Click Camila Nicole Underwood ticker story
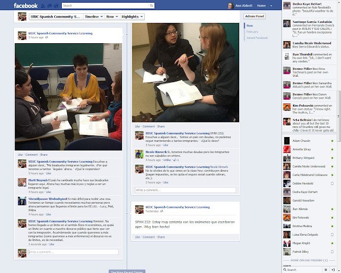The height and width of the screenshot is (273, 341). [309, 45]
